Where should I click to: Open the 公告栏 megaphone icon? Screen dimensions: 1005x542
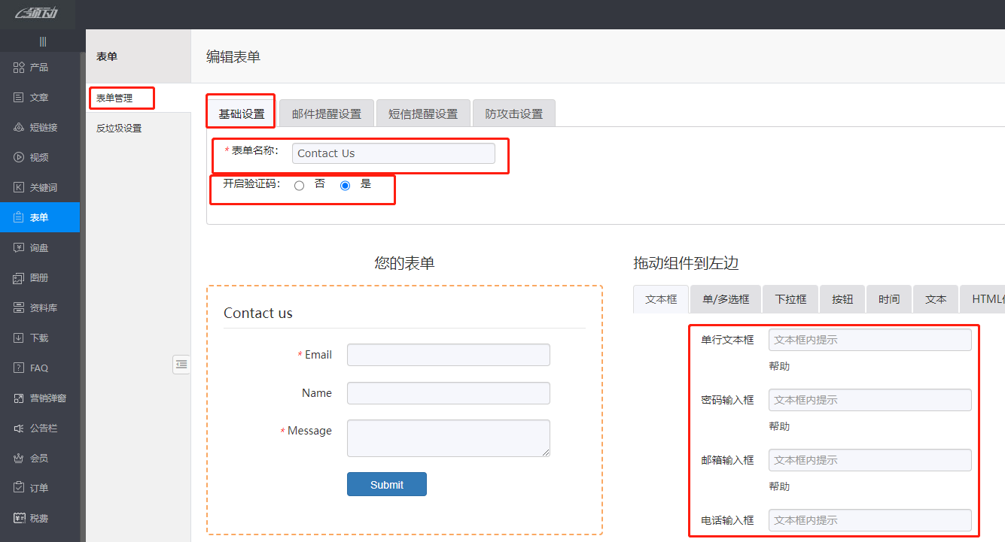[20, 428]
